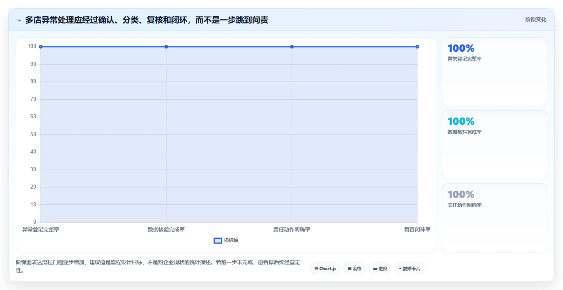Open the cyan 100% 数据核验完成率 card
Image resolution: width=563 pixels, height=290 pixels.
[495, 145]
